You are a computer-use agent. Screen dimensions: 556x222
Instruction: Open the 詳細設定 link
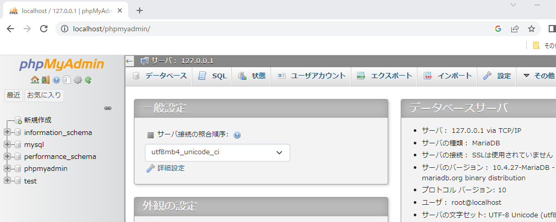coord(171,168)
